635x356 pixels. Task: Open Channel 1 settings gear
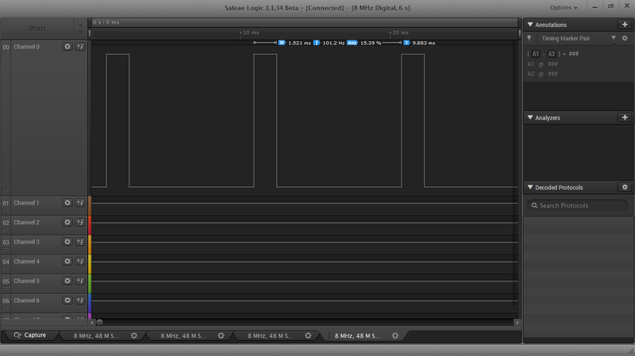pos(67,203)
